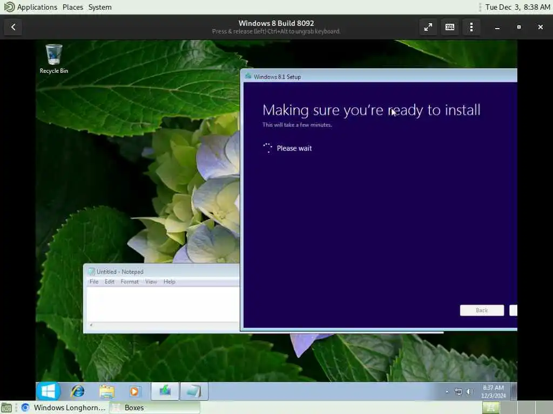Image resolution: width=553 pixels, height=414 pixels.
Task: Click the Untitled - Notepad title bar
Action: click(162, 272)
